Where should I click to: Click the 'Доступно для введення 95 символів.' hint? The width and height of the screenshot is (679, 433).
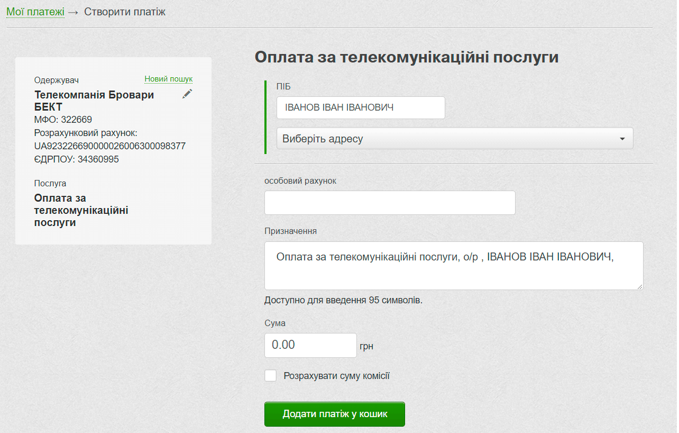click(x=343, y=300)
